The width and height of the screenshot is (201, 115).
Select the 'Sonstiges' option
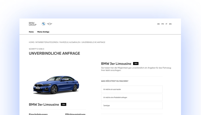click(x=132, y=105)
